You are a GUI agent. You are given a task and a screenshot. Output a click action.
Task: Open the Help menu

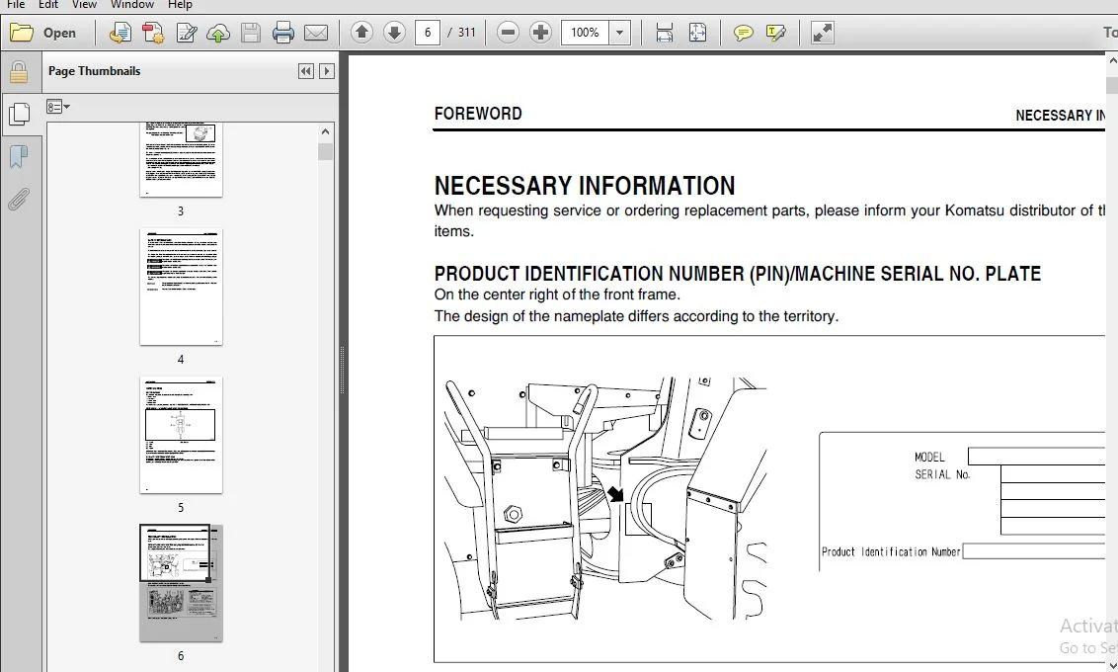[180, 4]
